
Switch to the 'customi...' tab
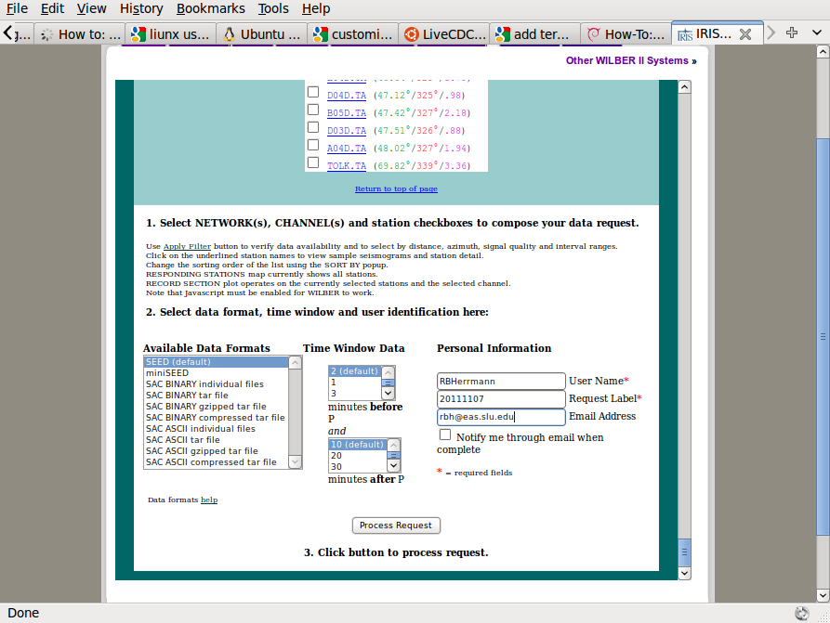[353, 34]
